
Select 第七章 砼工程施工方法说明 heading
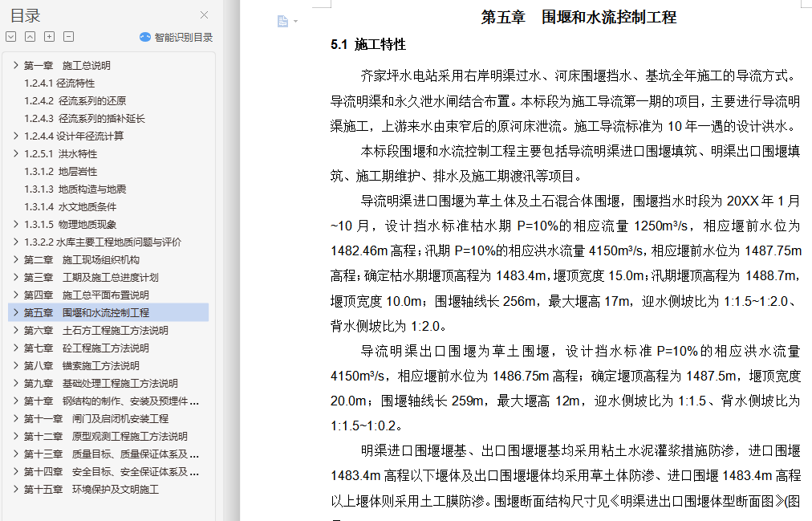coord(87,348)
